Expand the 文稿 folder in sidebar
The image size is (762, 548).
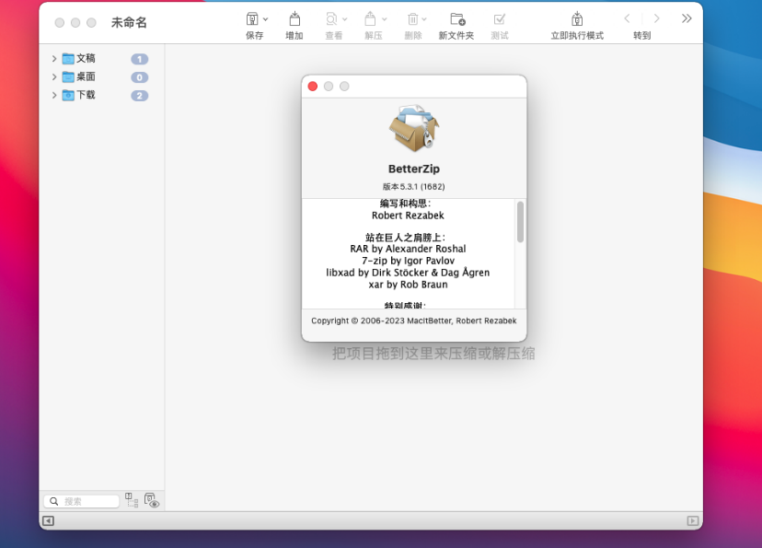click(54, 59)
